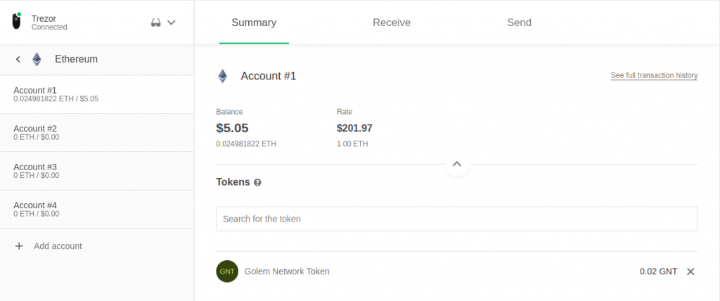Image resolution: width=720 pixels, height=301 pixels.
Task: Toggle discreet mode glasses icon
Action: (156, 23)
